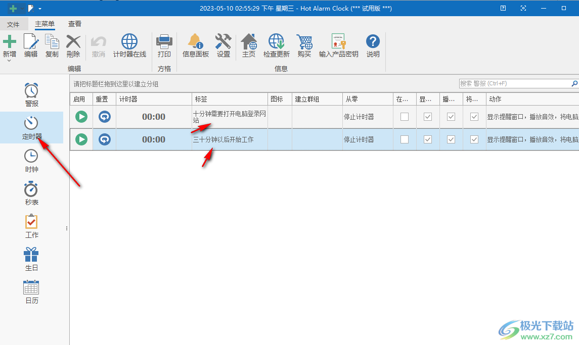This screenshot has width=579, height=345.
Task: Select 定时器 timer in sidebar
Action: coord(31,123)
